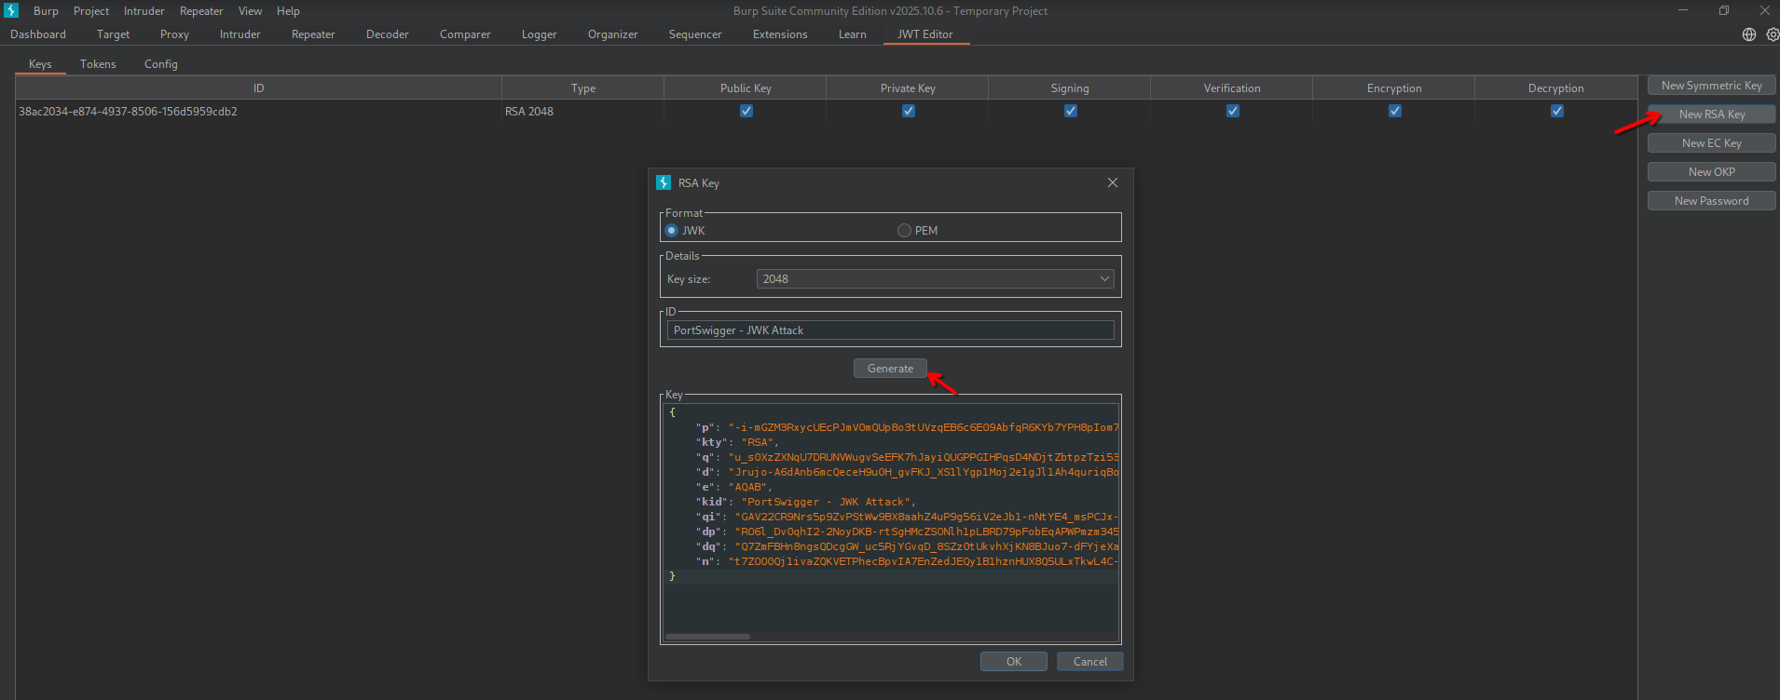Toggle the Encryption checkbox in key row
The image size is (1780, 700).
click(1394, 111)
